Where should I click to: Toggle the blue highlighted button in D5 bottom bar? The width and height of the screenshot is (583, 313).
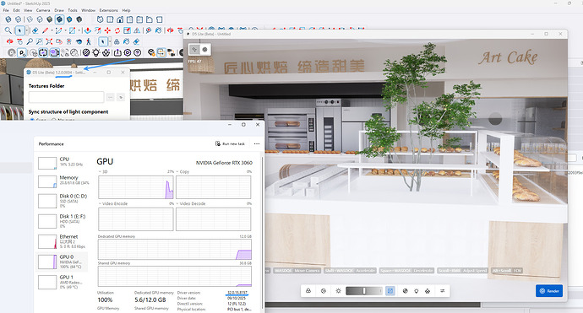[390, 291]
